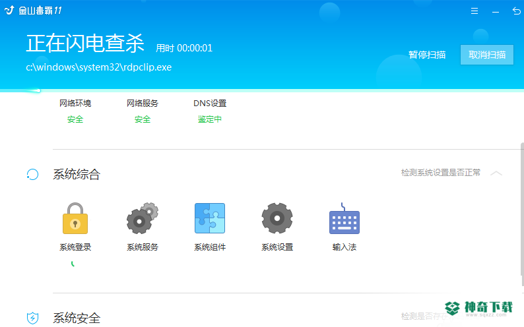Click the scanned file path rdpclip.exe

[x=99, y=67]
